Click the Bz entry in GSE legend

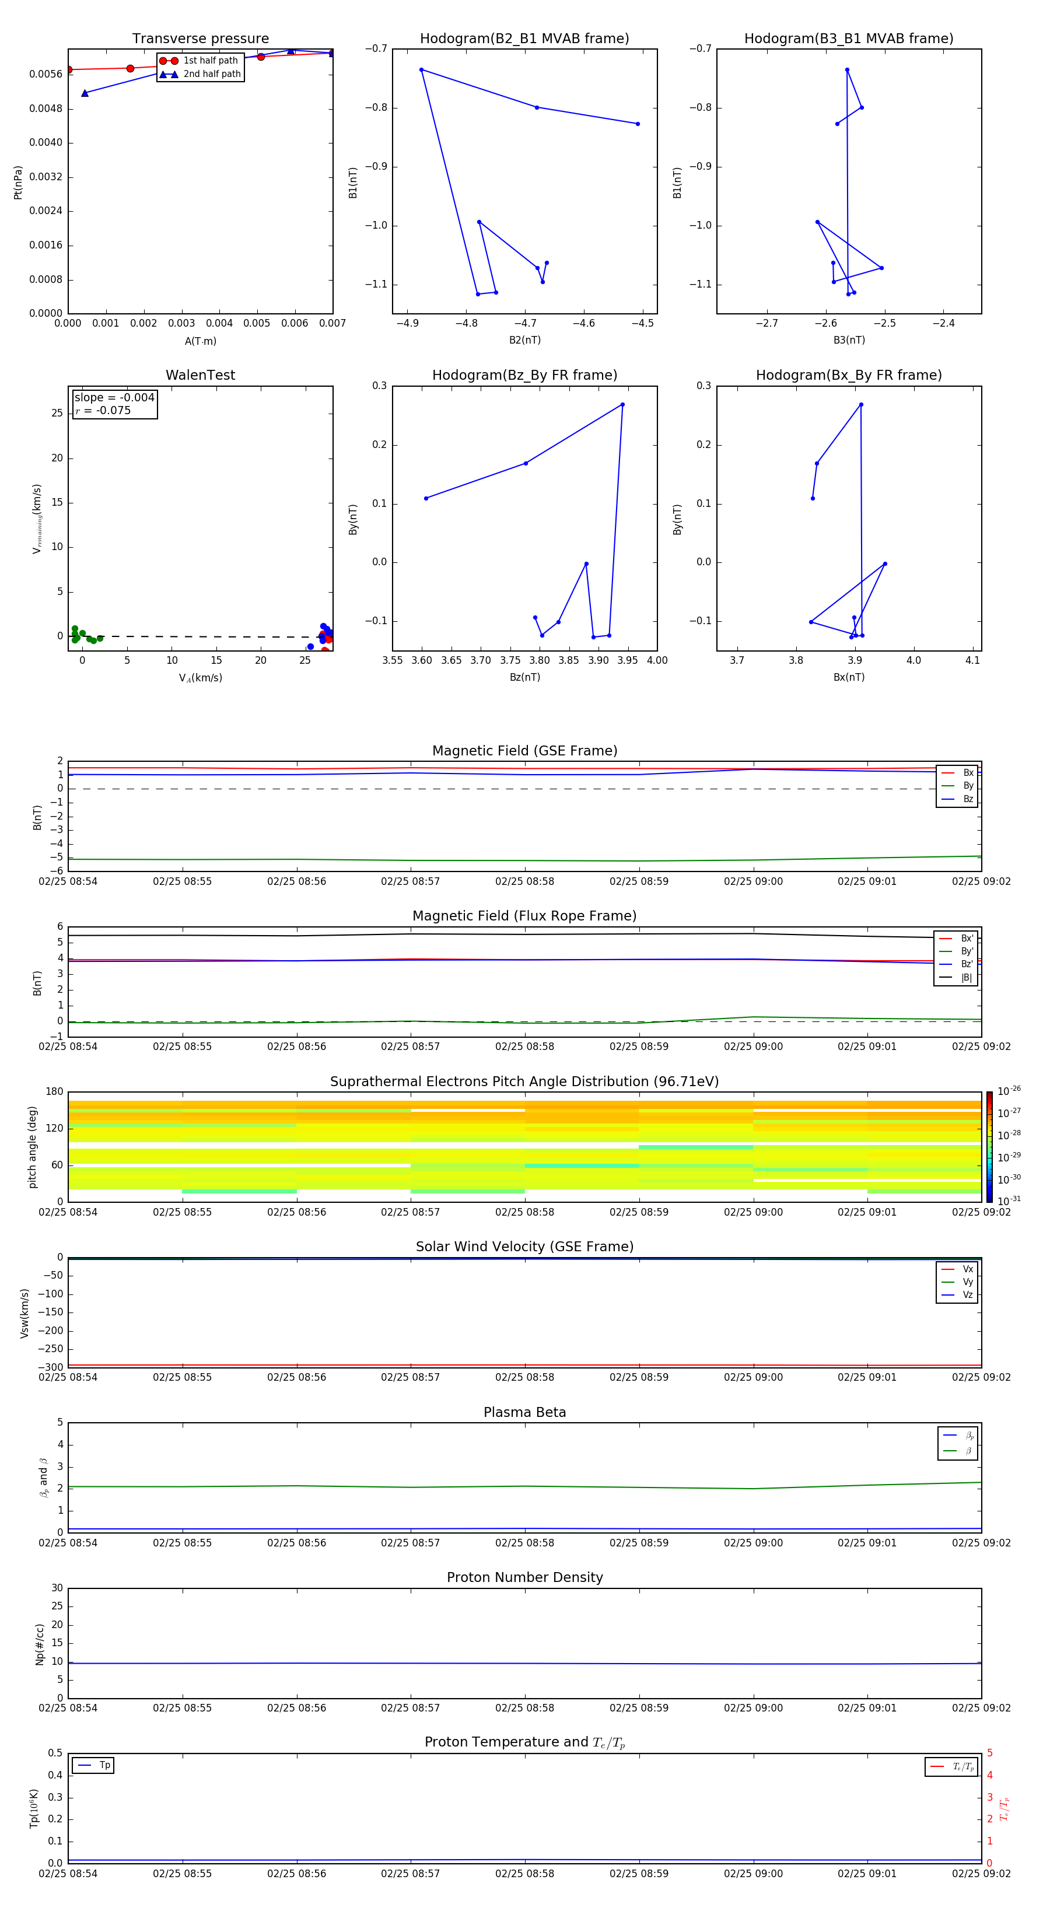point(957,799)
